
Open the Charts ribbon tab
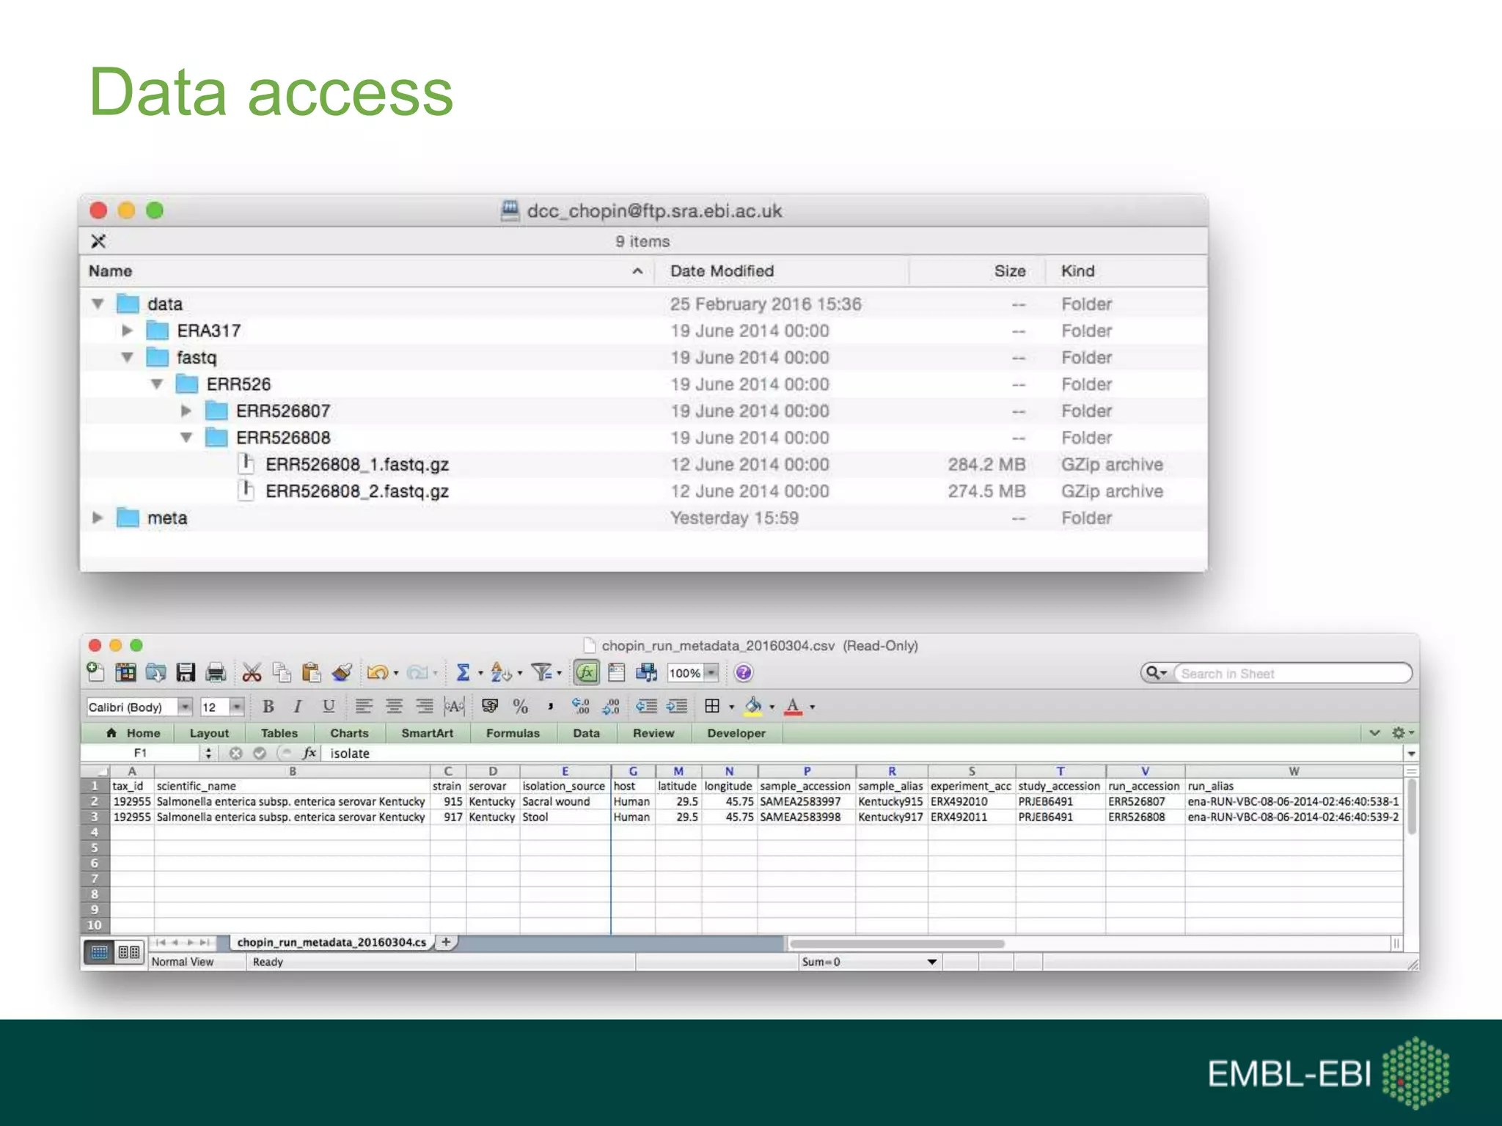point(349,733)
